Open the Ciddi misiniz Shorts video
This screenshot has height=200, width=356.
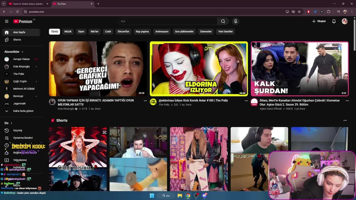pos(78,159)
